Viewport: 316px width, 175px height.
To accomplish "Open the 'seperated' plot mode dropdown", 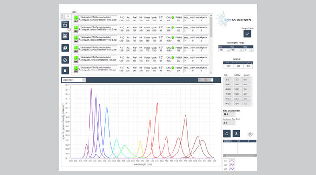I will (74, 80).
